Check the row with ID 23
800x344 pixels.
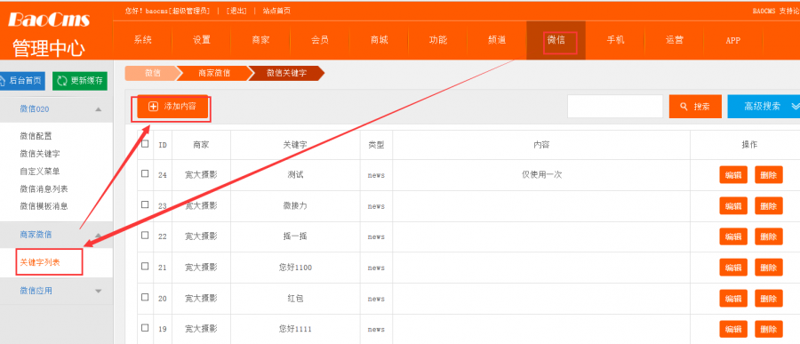click(x=145, y=204)
